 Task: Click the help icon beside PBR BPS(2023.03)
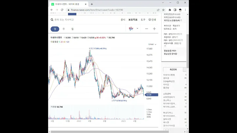[182, 40]
